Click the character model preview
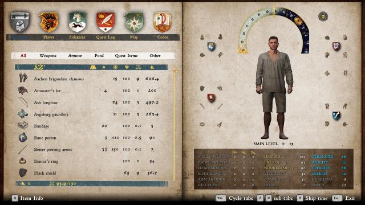The width and height of the screenshot is (365, 205). [274, 88]
